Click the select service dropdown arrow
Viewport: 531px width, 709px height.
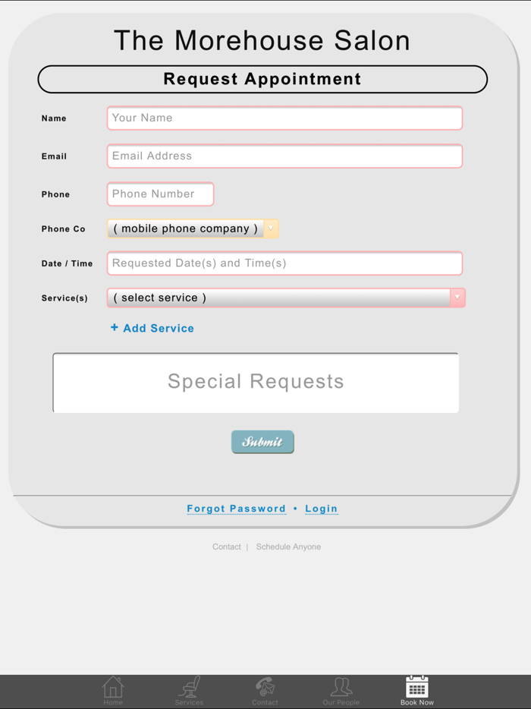coord(457,298)
